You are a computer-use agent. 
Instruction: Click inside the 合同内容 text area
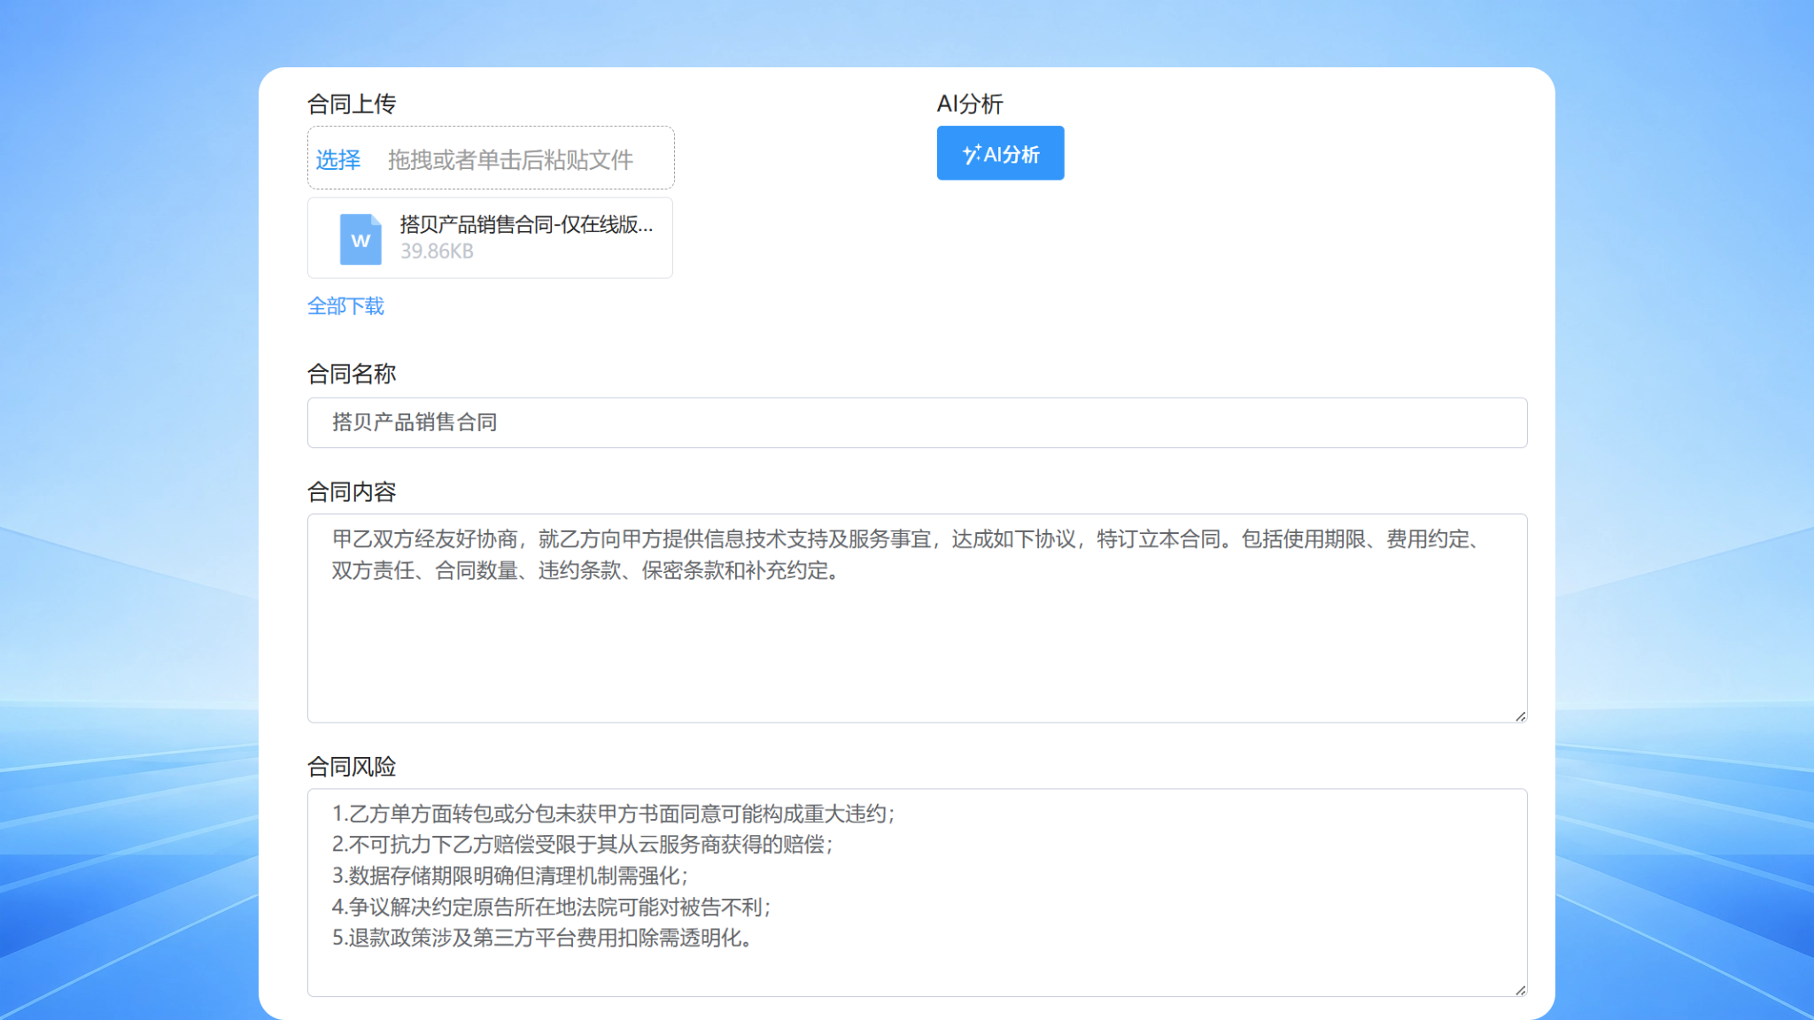pos(917,618)
